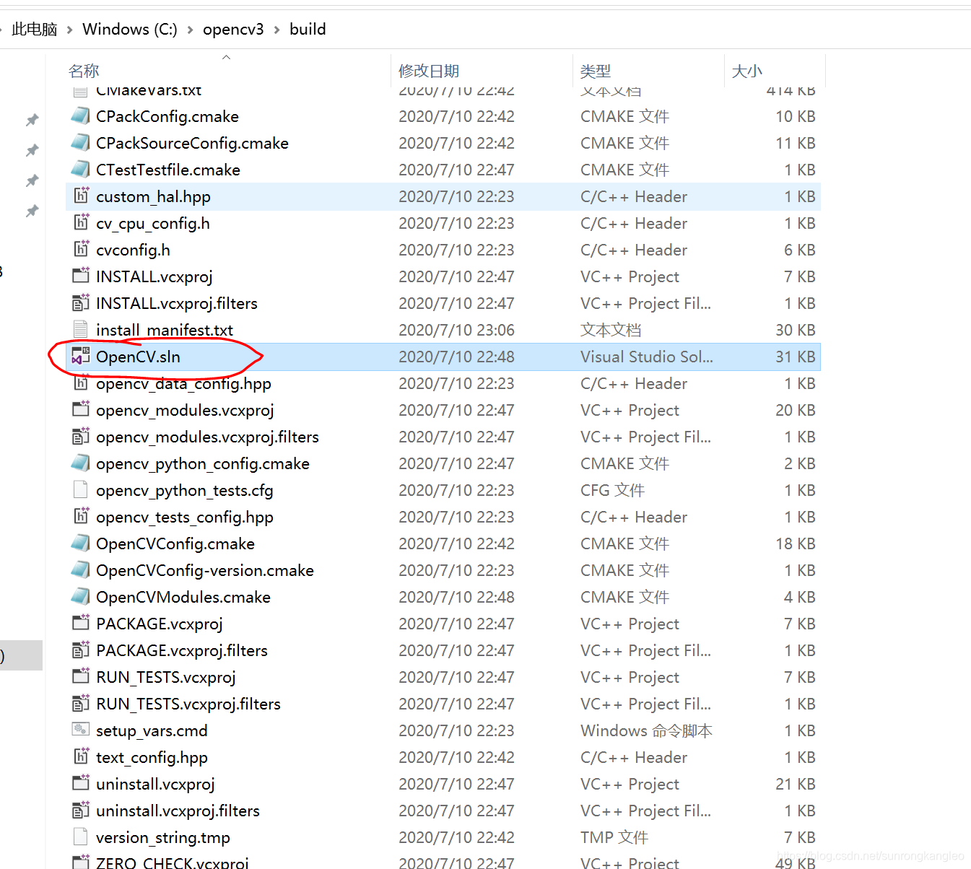Click the OpenCV.sln Visual Studio icon
The image size is (971, 869).
coord(81,357)
